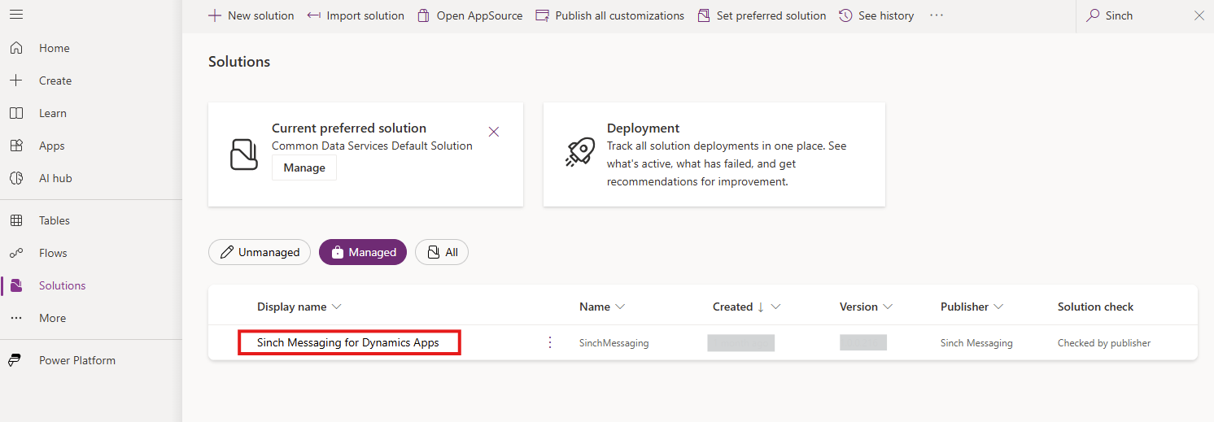
Task: Click the Solution check column header
Action: tap(1095, 307)
